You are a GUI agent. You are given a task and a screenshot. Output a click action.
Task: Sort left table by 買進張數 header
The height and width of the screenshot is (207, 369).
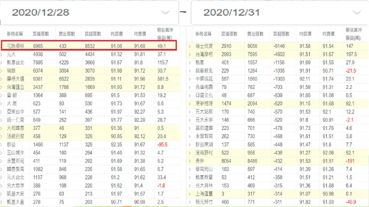point(41,34)
